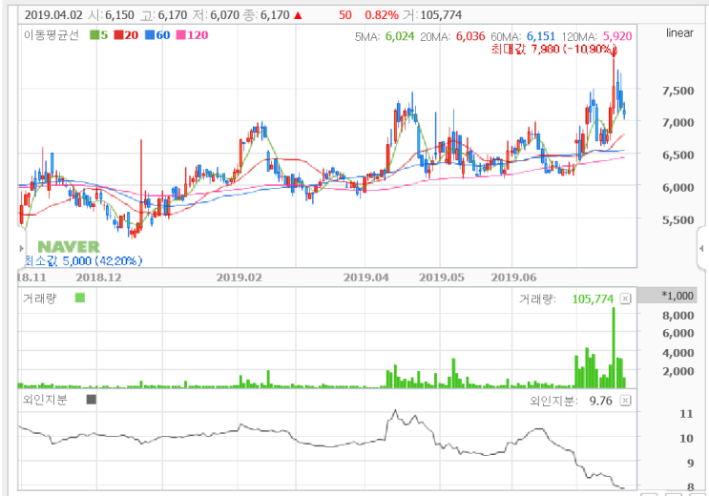Close the 거래량 volume panel

click(x=625, y=299)
